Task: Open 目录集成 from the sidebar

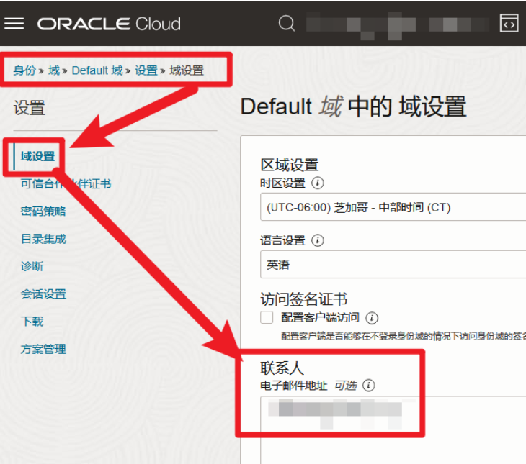Action: [43, 239]
